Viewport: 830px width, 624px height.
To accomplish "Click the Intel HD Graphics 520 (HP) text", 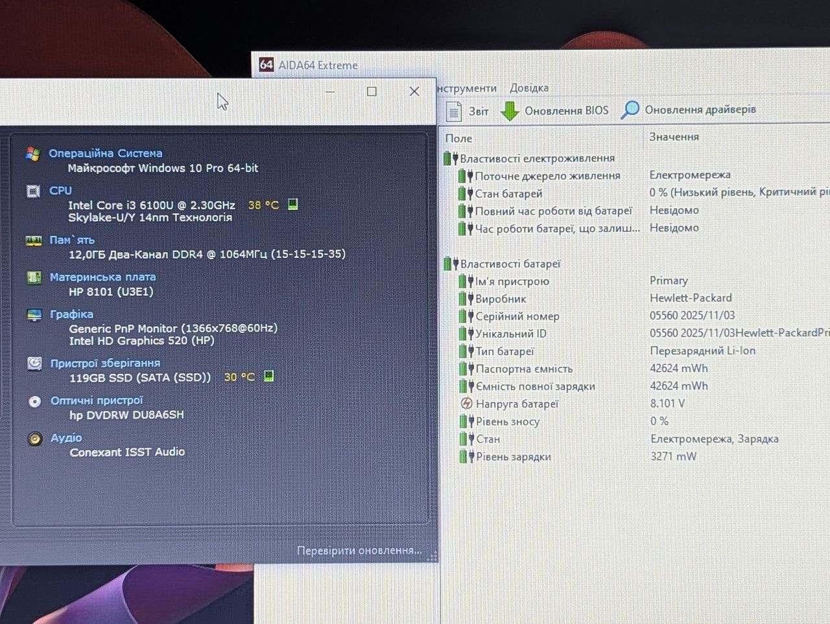I will point(142,341).
